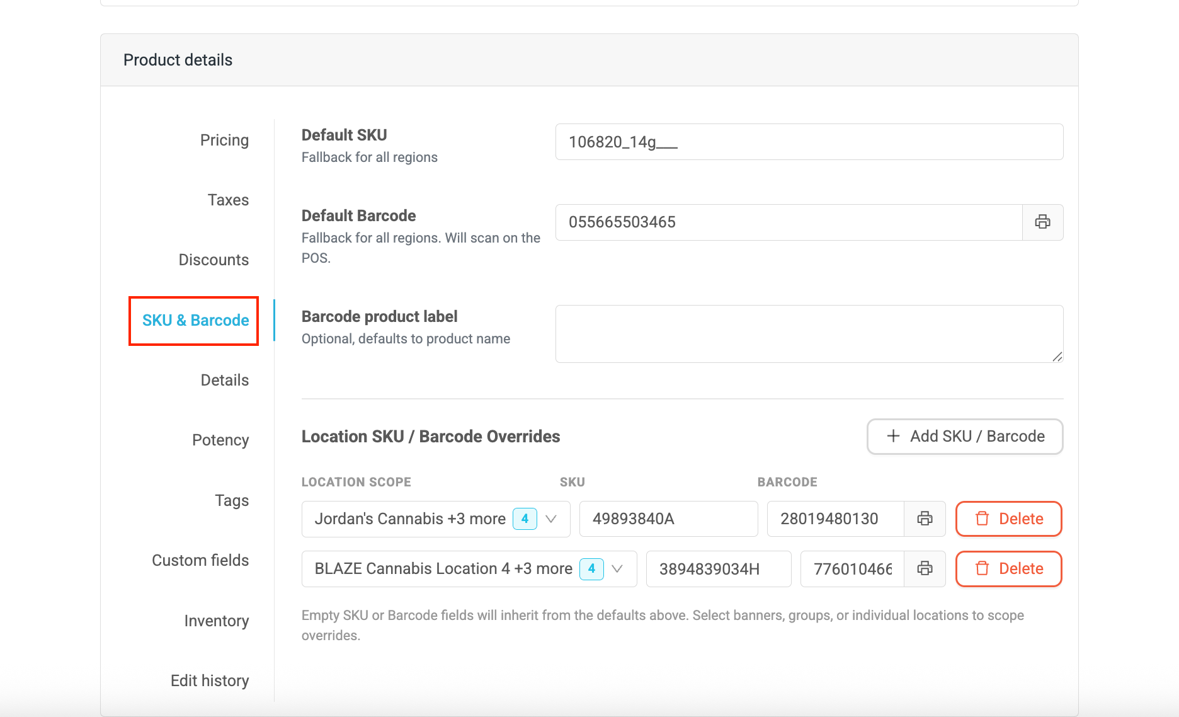Viewport: 1179px width, 717px height.
Task: Print the default barcode 055665503465
Action: click(1042, 222)
